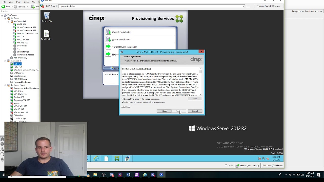The height and width of the screenshot is (182, 324).
Task: Open the VM menu
Action: [x=34, y=2]
